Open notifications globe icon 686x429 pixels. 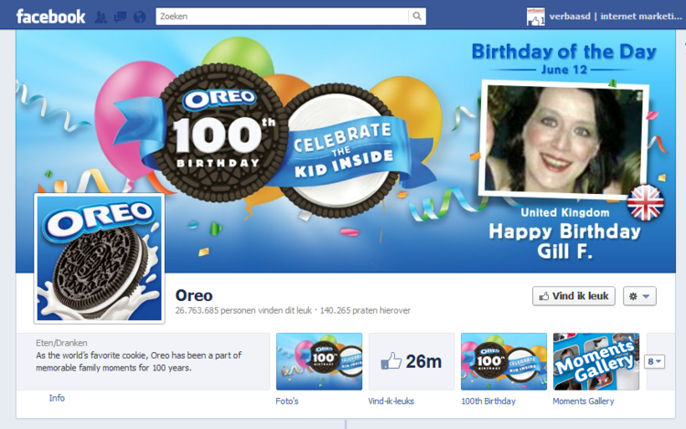point(140,17)
